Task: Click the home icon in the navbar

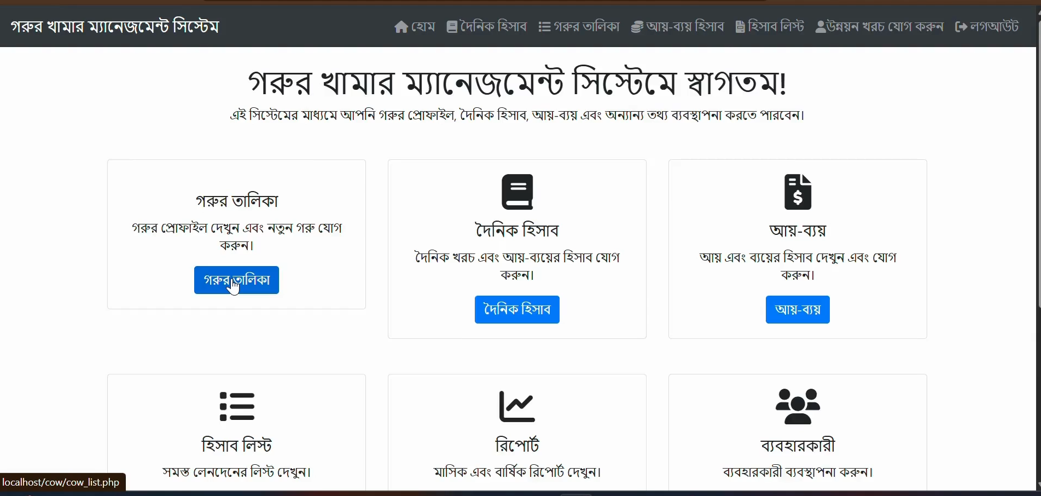Action: click(x=400, y=26)
